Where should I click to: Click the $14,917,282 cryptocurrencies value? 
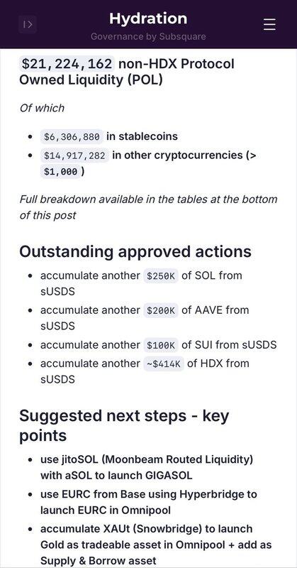(x=74, y=155)
